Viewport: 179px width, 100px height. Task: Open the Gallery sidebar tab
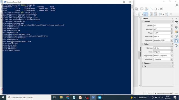click(x=176, y=32)
